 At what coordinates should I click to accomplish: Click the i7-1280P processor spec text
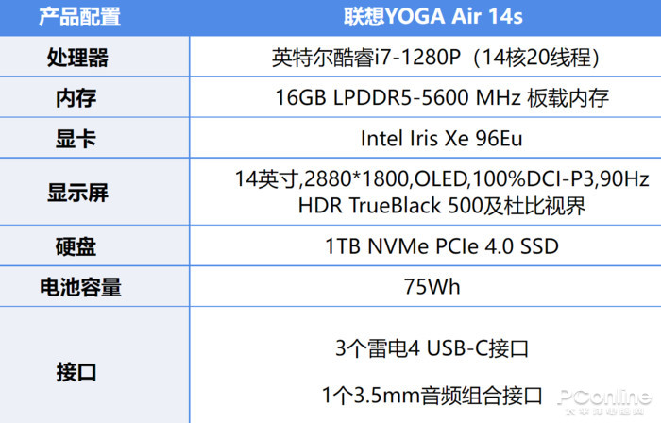pyautogui.click(x=435, y=58)
